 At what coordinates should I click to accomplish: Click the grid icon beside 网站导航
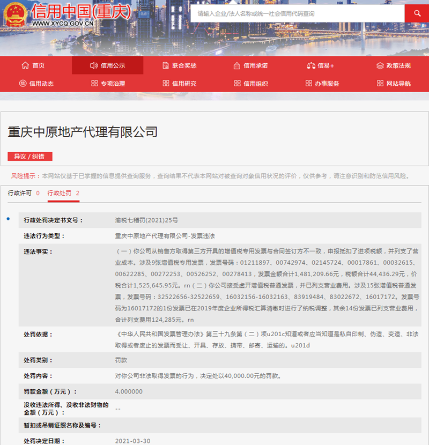pos(380,83)
